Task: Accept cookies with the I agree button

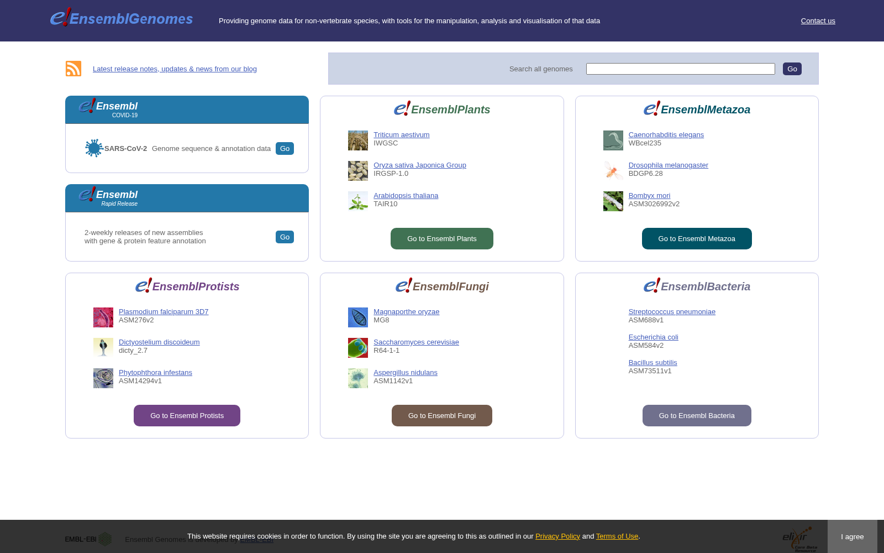Action: click(853, 536)
